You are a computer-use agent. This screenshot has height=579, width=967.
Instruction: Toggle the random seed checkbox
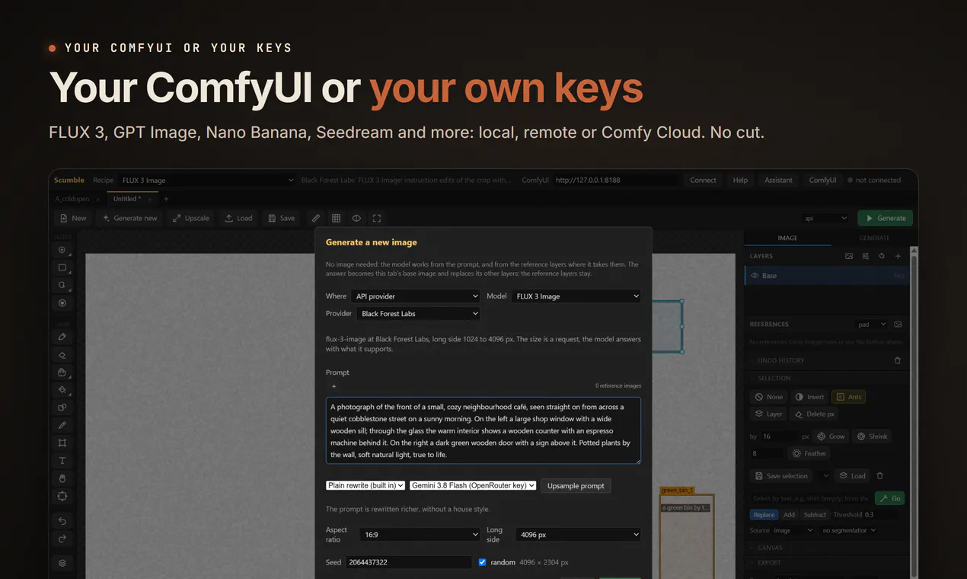click(482, 562)
